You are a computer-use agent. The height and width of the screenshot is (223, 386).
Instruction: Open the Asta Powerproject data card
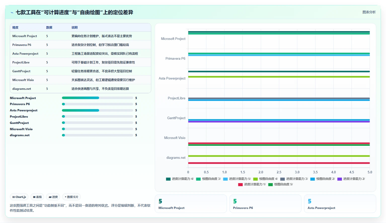coord(340,204)
